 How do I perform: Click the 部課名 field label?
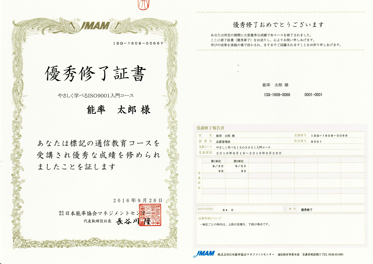coord(205,142)
